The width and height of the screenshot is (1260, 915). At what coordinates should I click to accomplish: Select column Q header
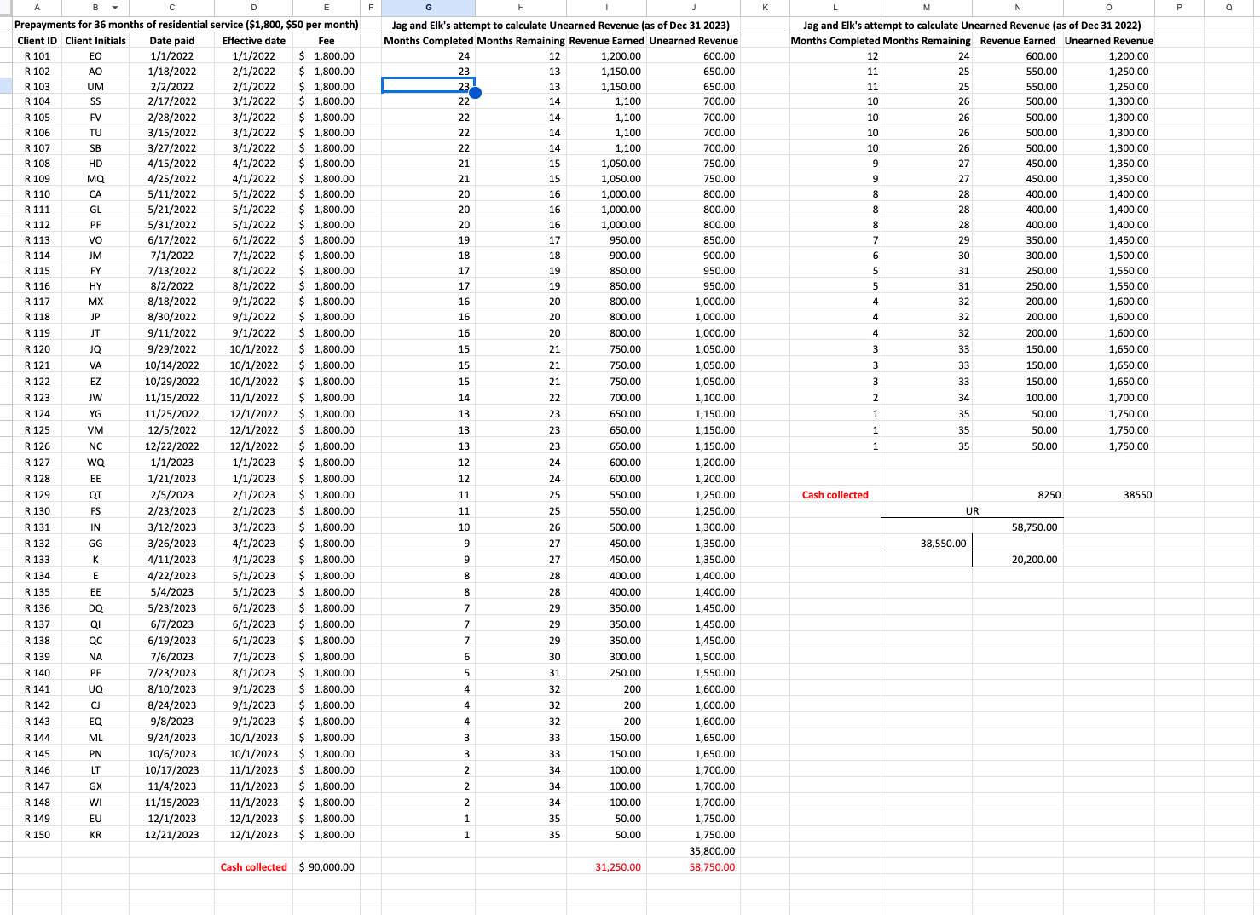coord(1228,8)
